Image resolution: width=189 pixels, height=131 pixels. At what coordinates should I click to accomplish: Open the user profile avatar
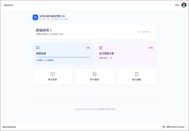tap(184, 5)
